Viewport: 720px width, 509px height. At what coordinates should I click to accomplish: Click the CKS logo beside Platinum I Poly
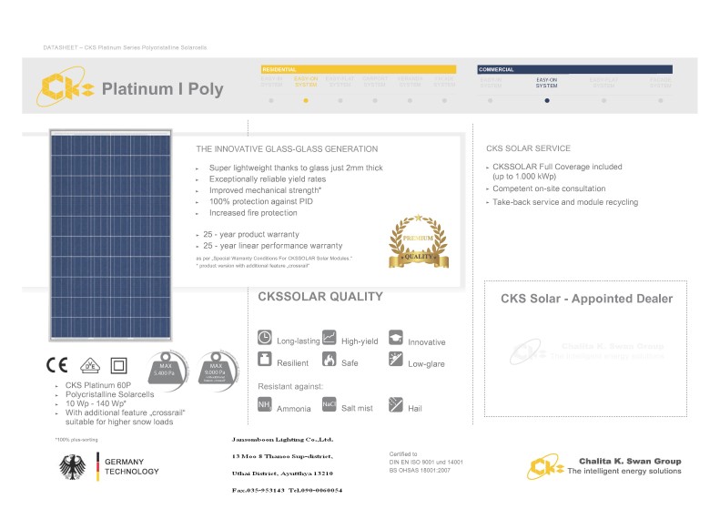click(x=65, y=87)
